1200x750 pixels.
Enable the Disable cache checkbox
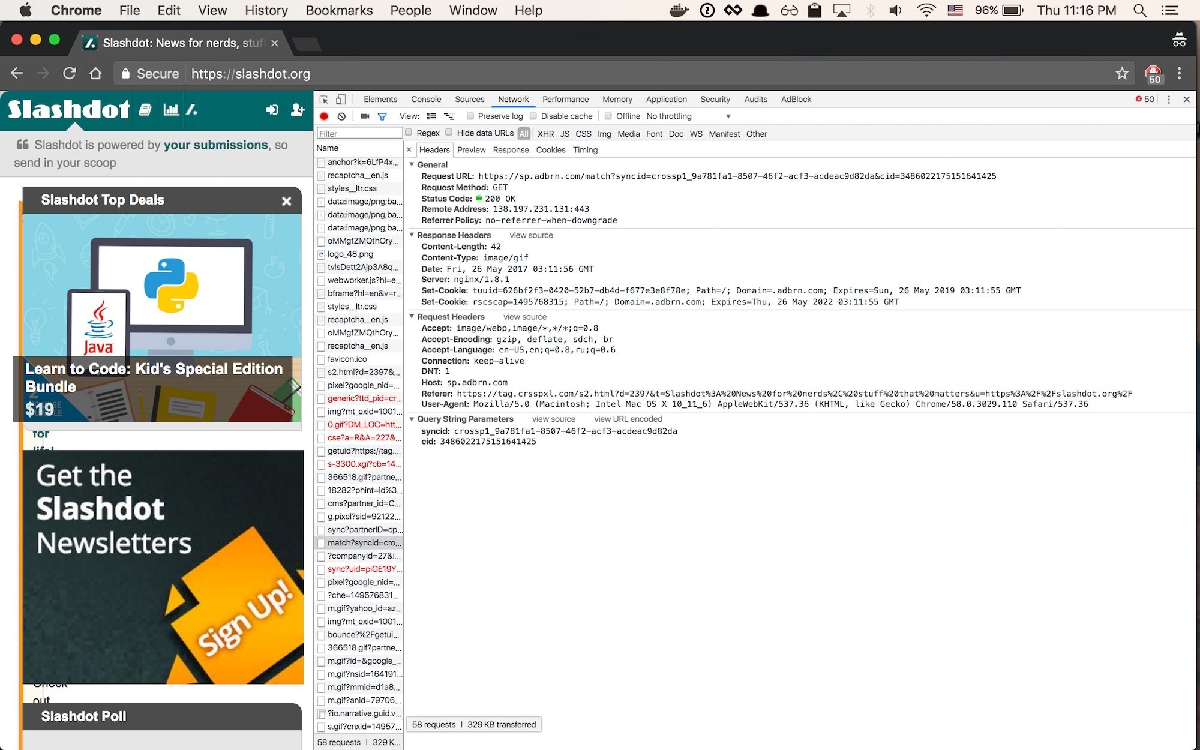tap(533, 116)
